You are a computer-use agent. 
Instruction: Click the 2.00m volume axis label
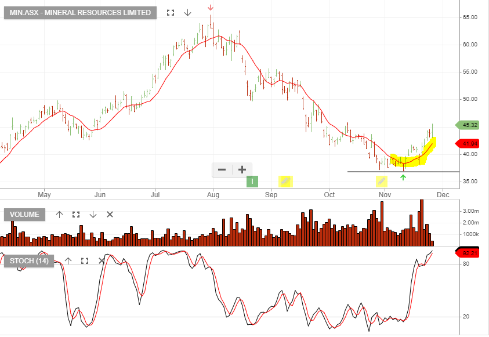[470, 223]
